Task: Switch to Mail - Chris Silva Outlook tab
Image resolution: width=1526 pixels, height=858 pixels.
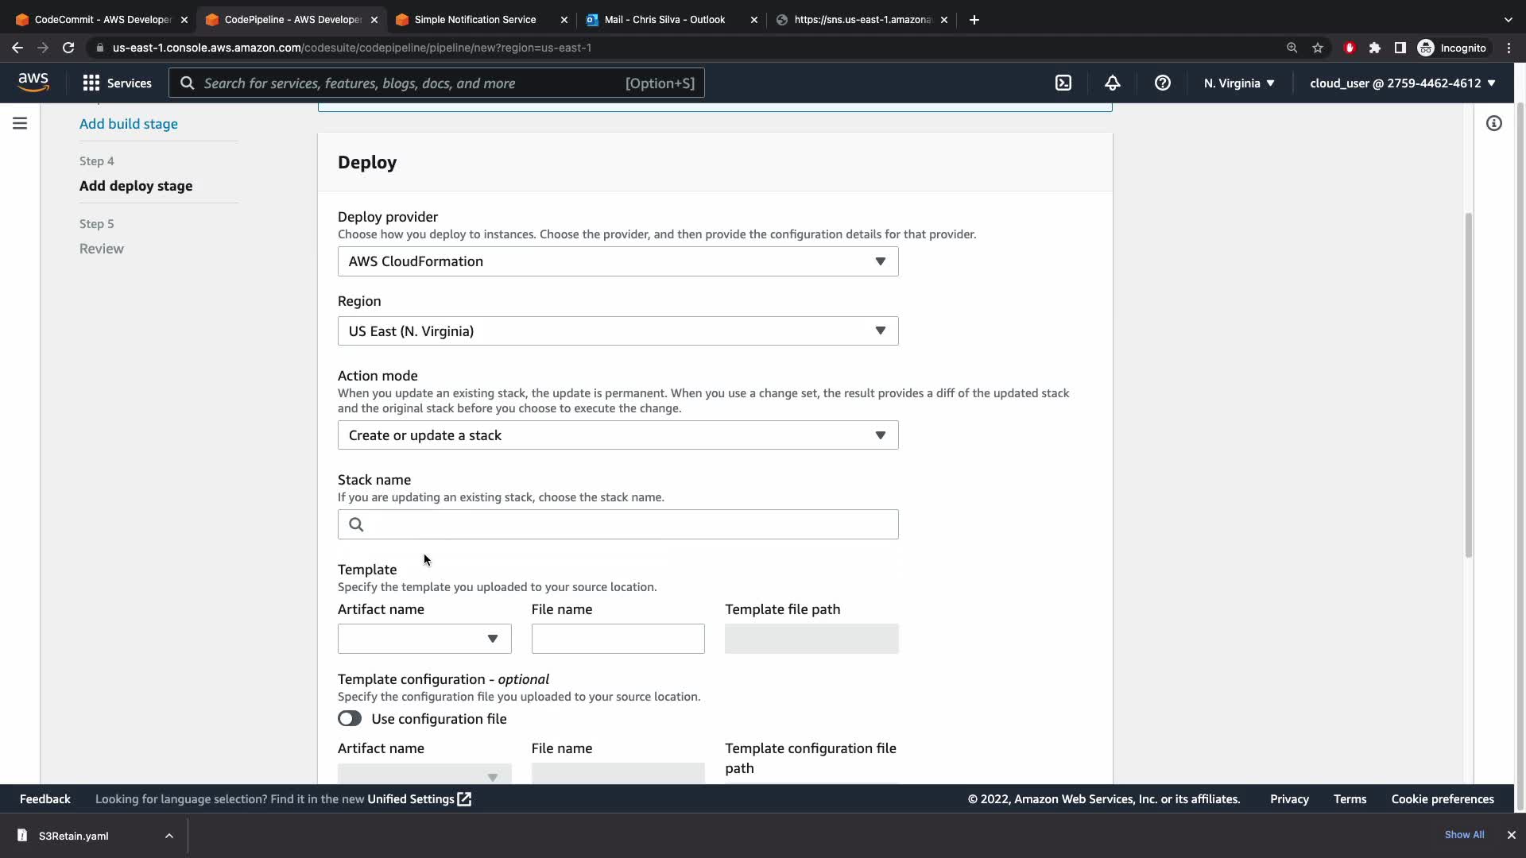Action: pos(664,19)
